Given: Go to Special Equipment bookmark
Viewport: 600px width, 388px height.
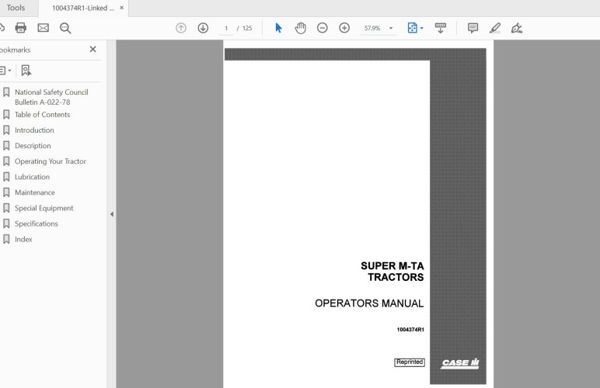Looking at the screenshot, I should coord(44,208).
